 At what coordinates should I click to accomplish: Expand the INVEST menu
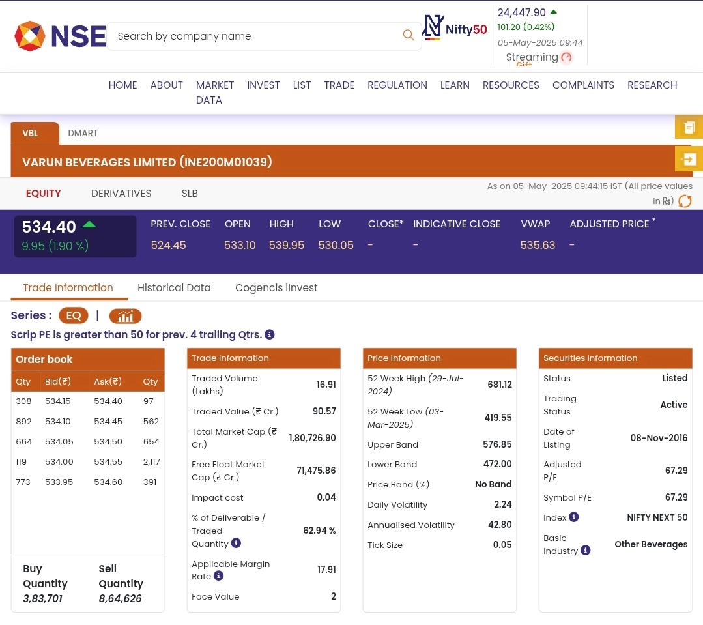coord(263,85)
